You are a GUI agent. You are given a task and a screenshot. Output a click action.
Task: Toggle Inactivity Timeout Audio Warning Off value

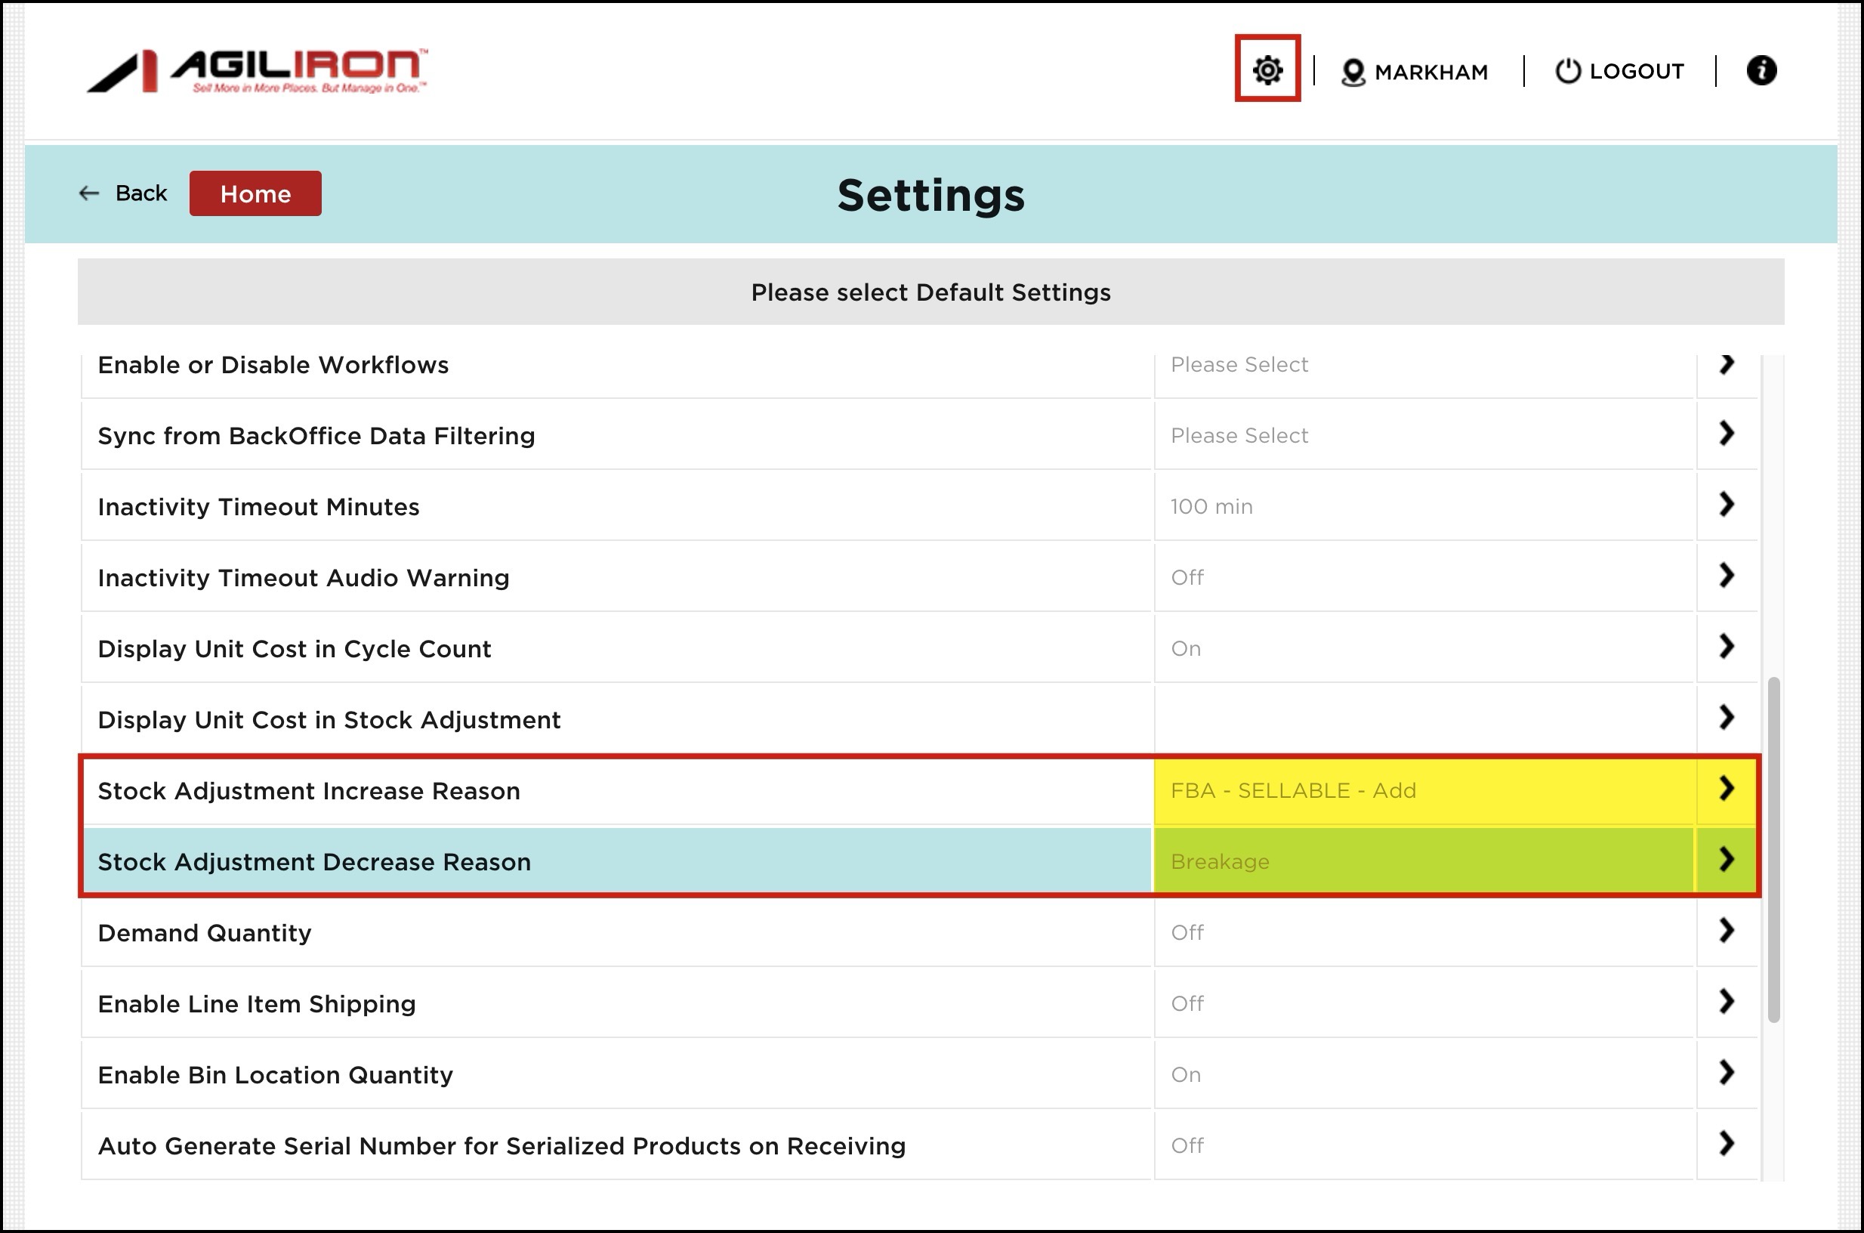[1187, 577]
